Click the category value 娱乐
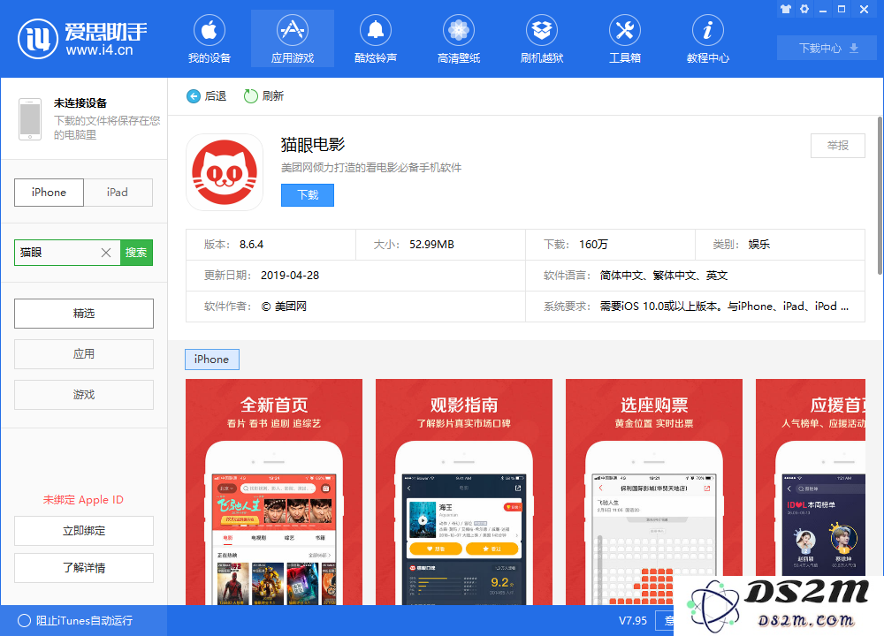Screen dimensions: 884x636 pyautogui.click(x=758, y=245)
